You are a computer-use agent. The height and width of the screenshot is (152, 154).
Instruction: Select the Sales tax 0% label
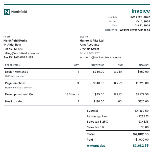click(x=95, y=127)
